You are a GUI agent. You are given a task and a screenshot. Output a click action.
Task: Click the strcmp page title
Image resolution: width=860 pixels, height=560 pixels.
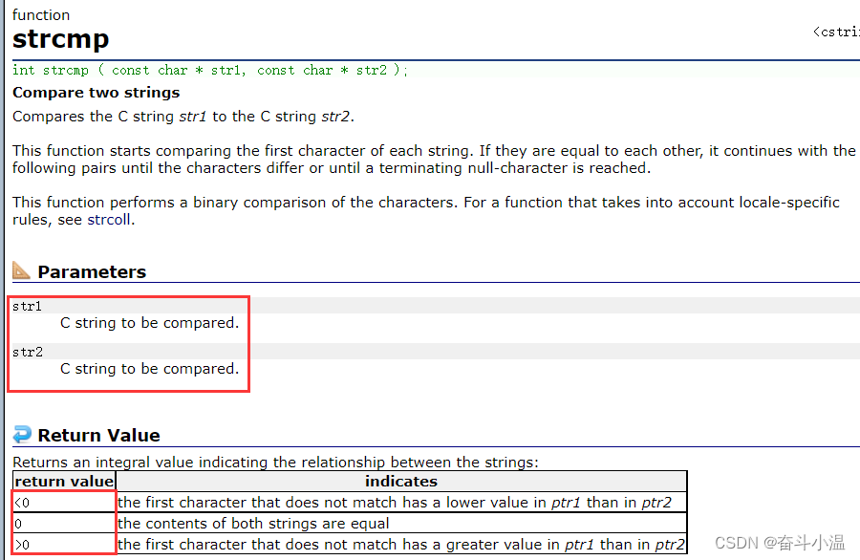[x=61, y=39]
